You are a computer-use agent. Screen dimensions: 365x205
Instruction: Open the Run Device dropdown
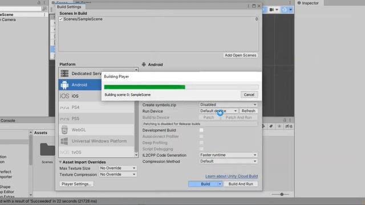coord(218,111)
